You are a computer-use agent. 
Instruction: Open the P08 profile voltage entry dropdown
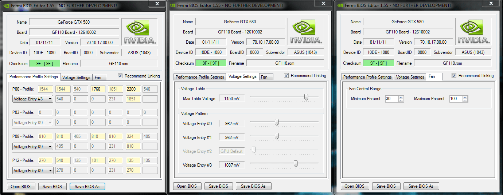pos(33,147)
